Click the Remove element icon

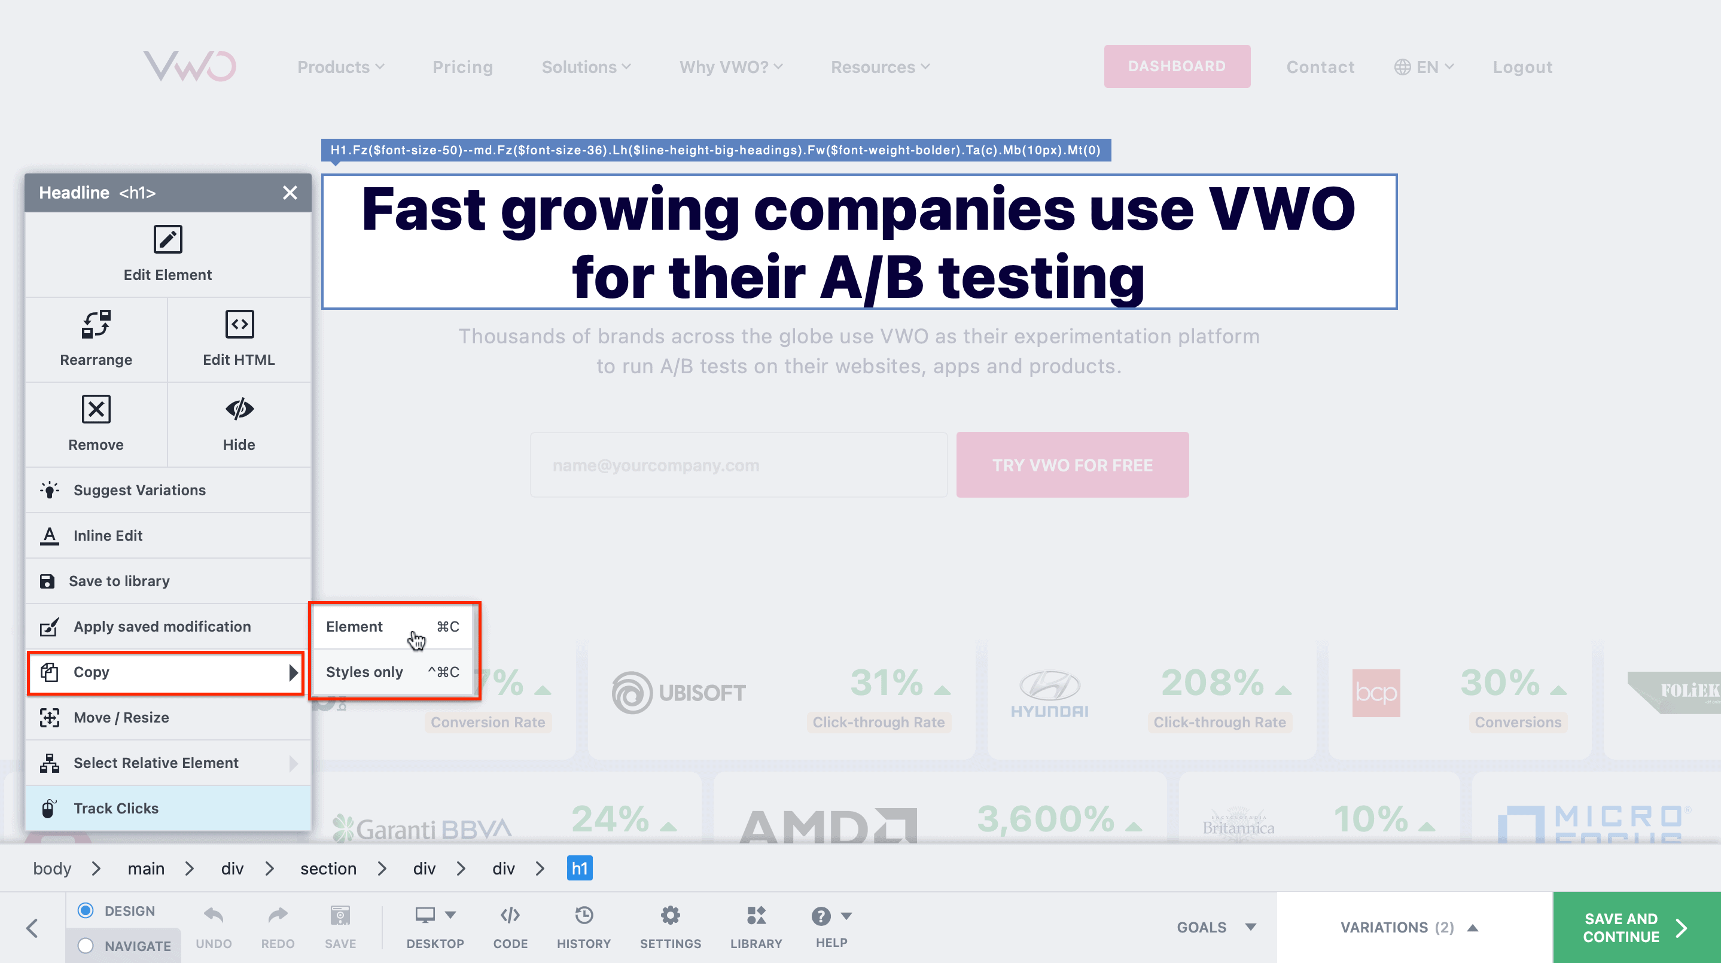(96, 409)
